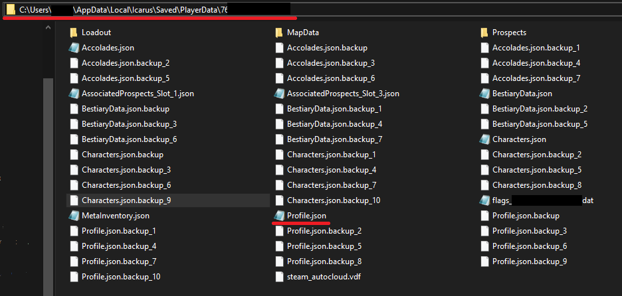This screenshot has width=622, height=296.
Task: Click the Profile.json.backup_9 file icon
Action: 484,261
